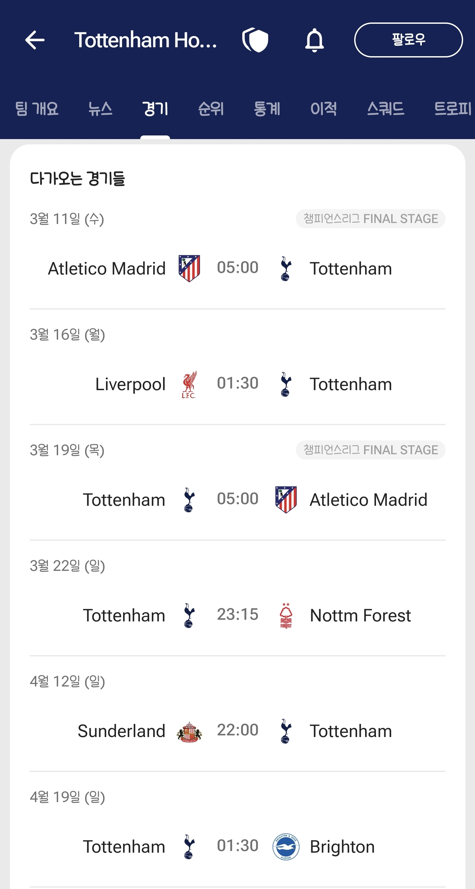475x889 pixels.
Task: Click the Sunderland crest icon
Action: [189, 732]
